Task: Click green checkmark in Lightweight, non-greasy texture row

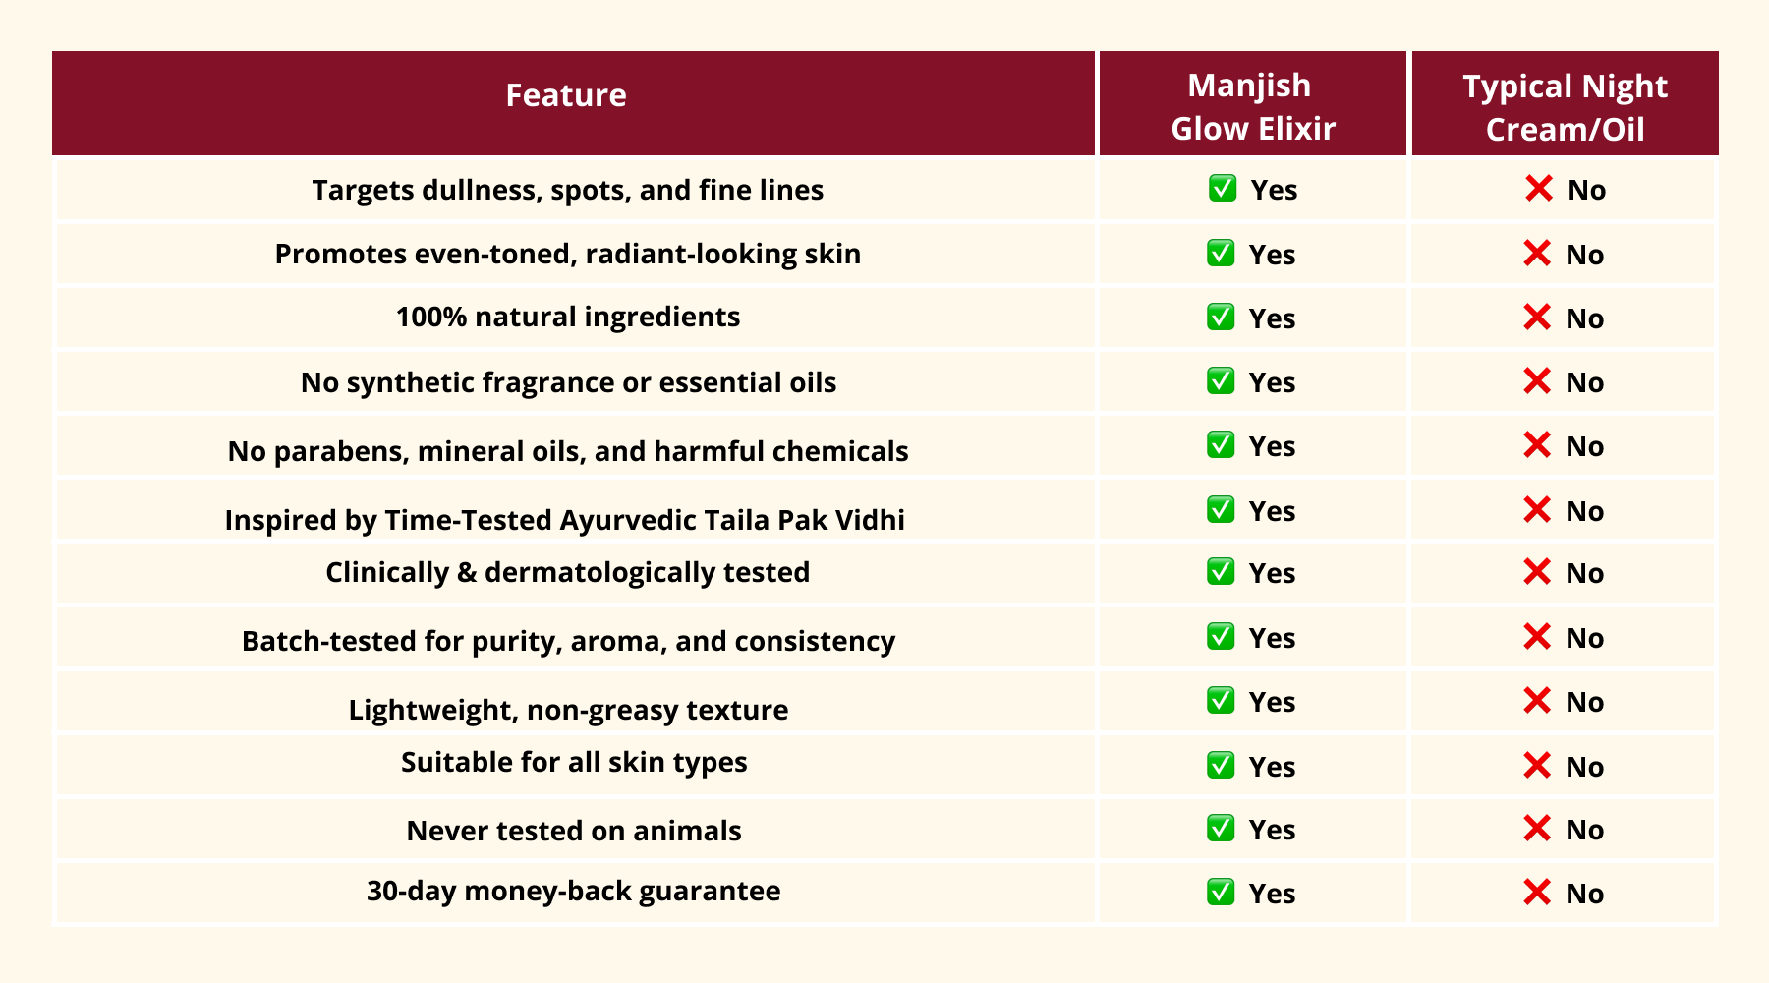Action: pos(1221,700)
